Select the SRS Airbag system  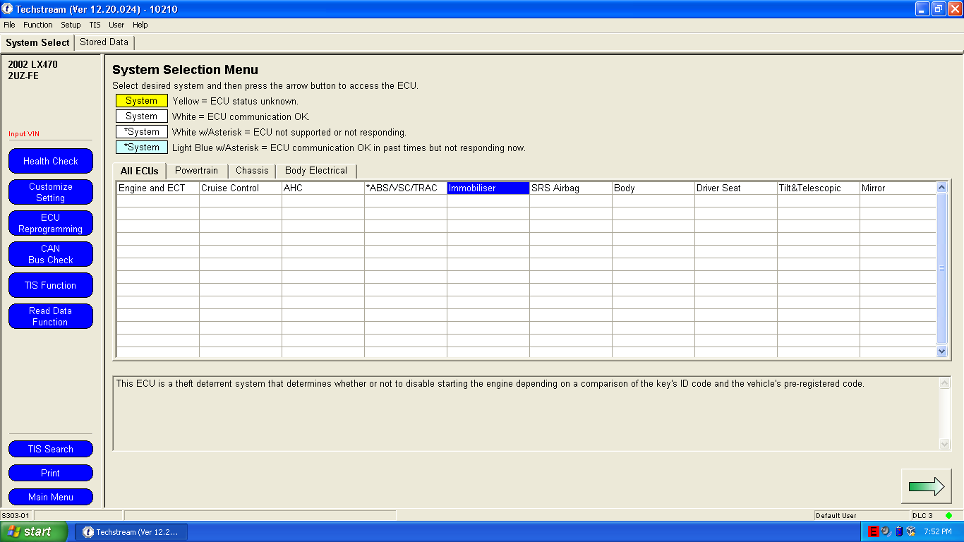coord(571,188)
